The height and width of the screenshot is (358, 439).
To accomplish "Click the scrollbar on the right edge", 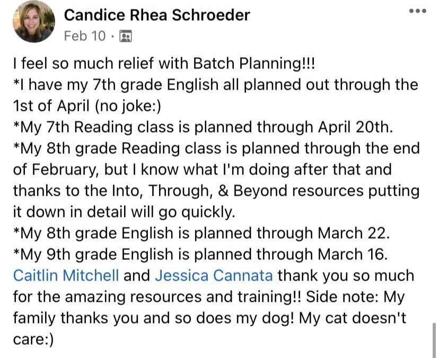I will (435, 339).
